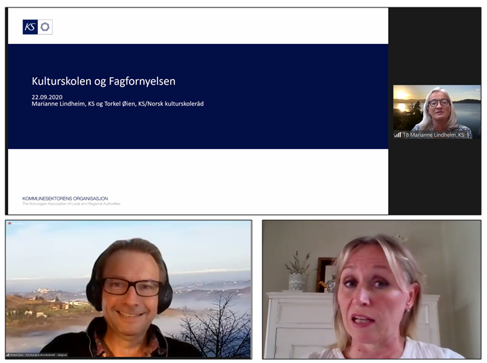Click the red recording indicator above Torkel's video
487x363 pixels.
pyautogui.click(x=9, y=223)
